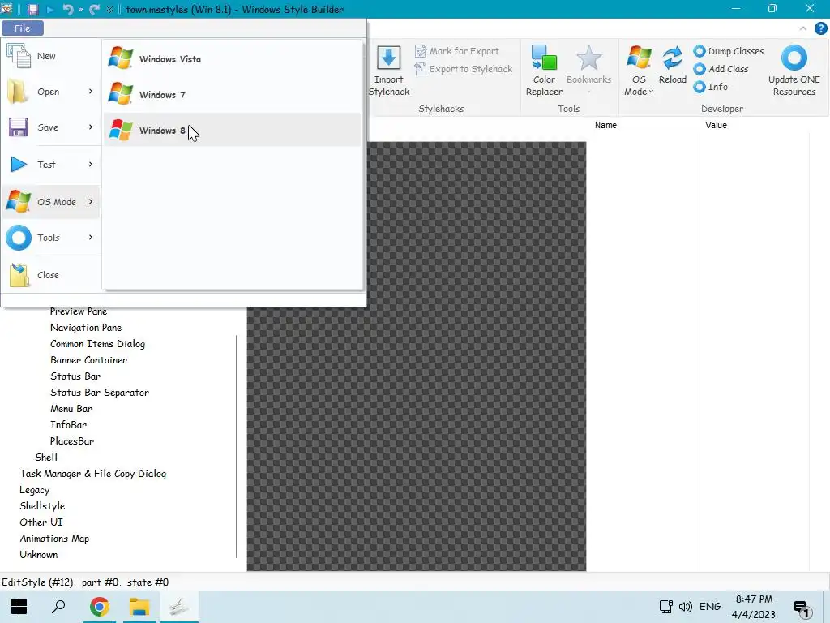Click Mark for Export
Screen dimensions: 830x623
coord(457,51)
